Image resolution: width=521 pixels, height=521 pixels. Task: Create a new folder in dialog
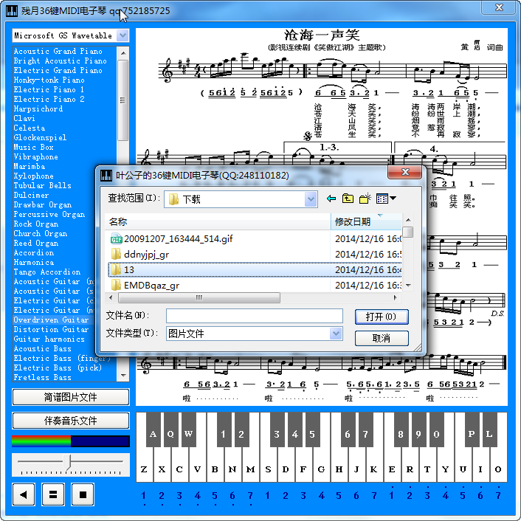[365, 199]
